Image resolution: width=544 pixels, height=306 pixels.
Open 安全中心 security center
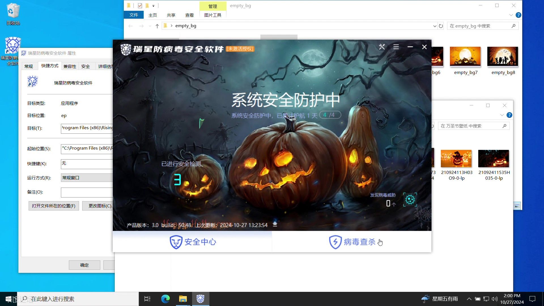click(x=192, y=242)
